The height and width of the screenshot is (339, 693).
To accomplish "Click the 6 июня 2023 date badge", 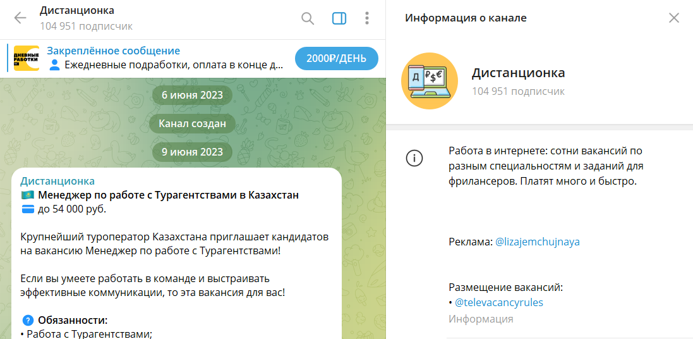I will point(192,96).
